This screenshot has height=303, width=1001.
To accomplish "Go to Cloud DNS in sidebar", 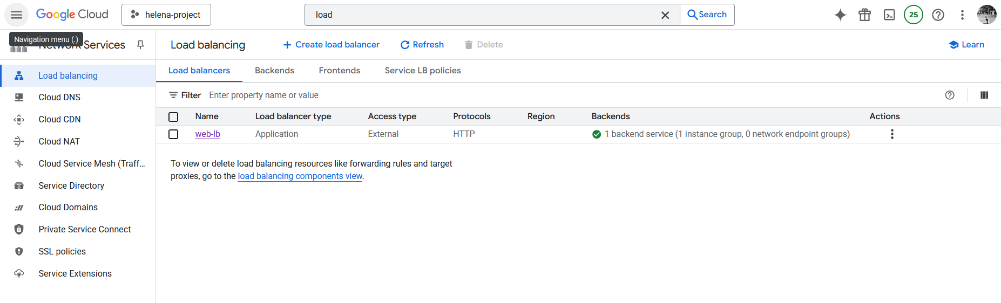I will (59, 98).
